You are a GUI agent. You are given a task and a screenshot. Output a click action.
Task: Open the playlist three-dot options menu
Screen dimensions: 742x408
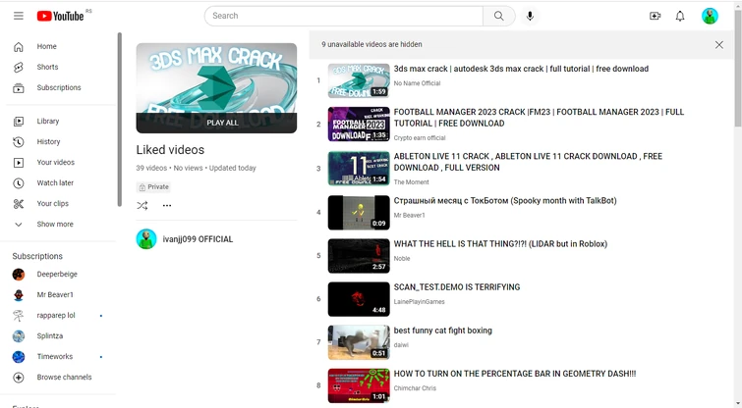(x=167, y=205)
